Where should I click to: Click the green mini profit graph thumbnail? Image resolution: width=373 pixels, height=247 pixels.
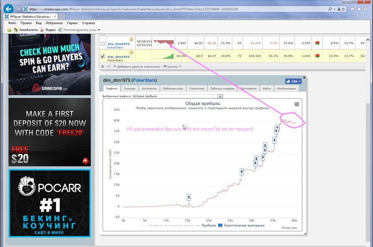(x=164, y=56)
